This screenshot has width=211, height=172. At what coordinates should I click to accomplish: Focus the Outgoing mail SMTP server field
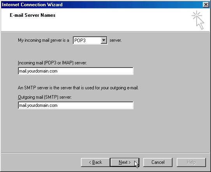[76, 105]
